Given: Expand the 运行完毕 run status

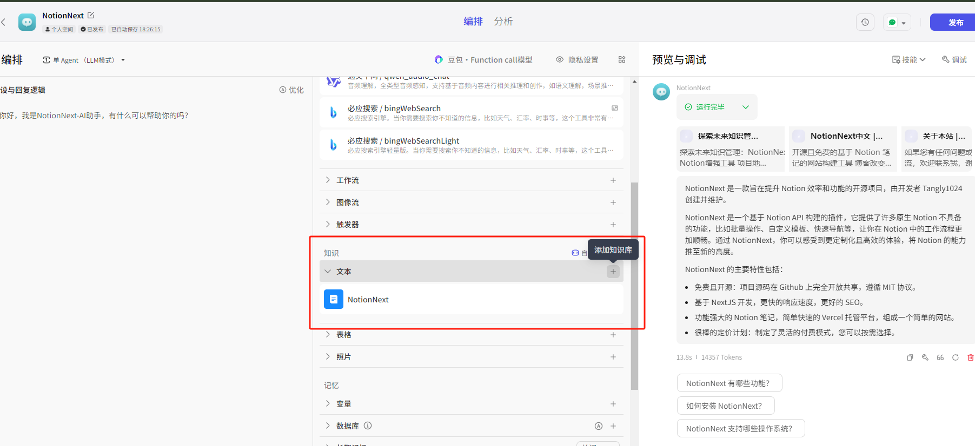Looking at the screenshot, I should pyautogui.click(x=717, y=107).
